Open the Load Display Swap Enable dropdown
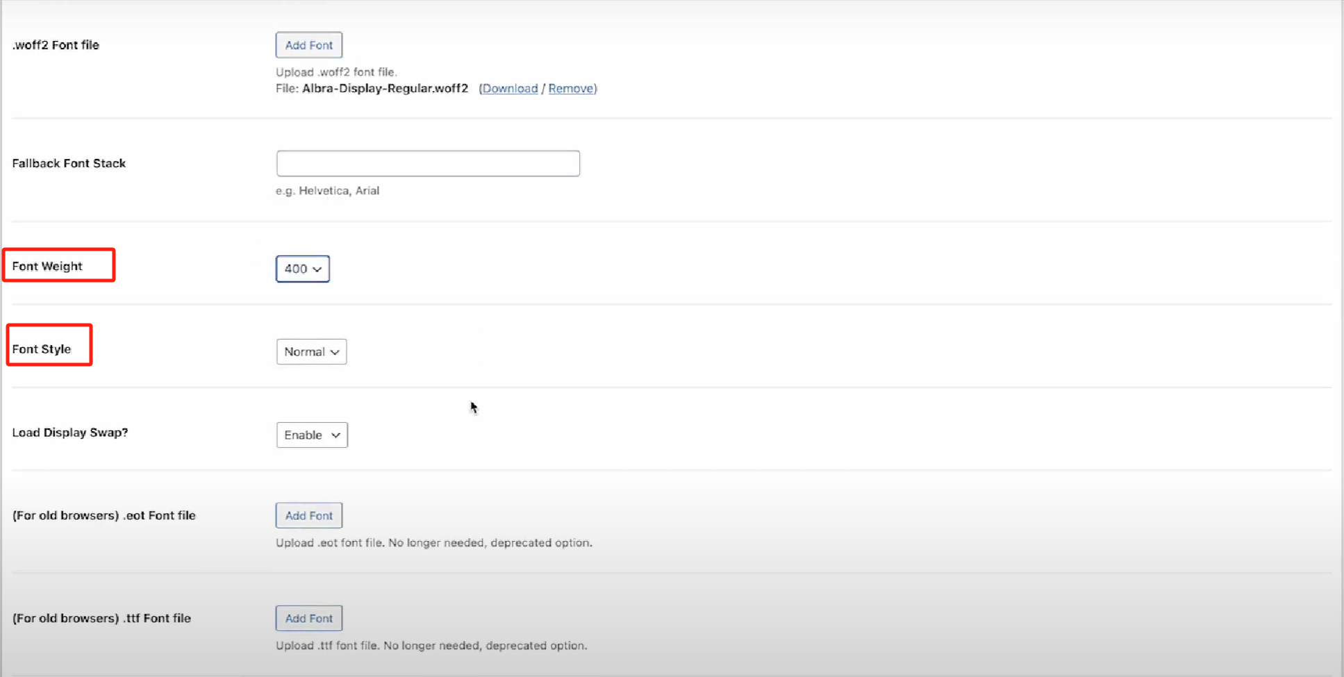 click(312, 435)
